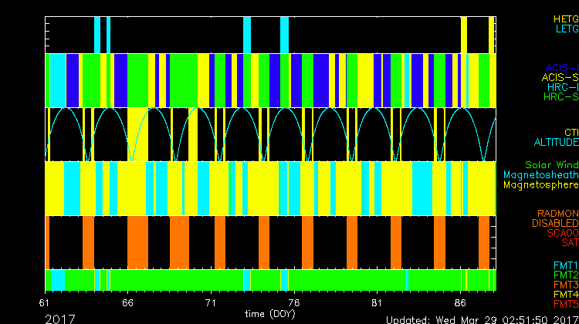Select the DISABLED legend label
Image resolution: width=579 pixels, height=324 pixels.
[x=555, y=223]
